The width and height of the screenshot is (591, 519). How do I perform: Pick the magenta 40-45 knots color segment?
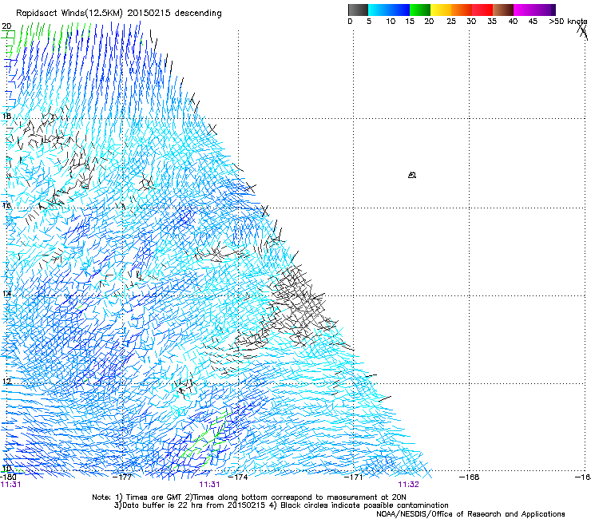point(524,10)
